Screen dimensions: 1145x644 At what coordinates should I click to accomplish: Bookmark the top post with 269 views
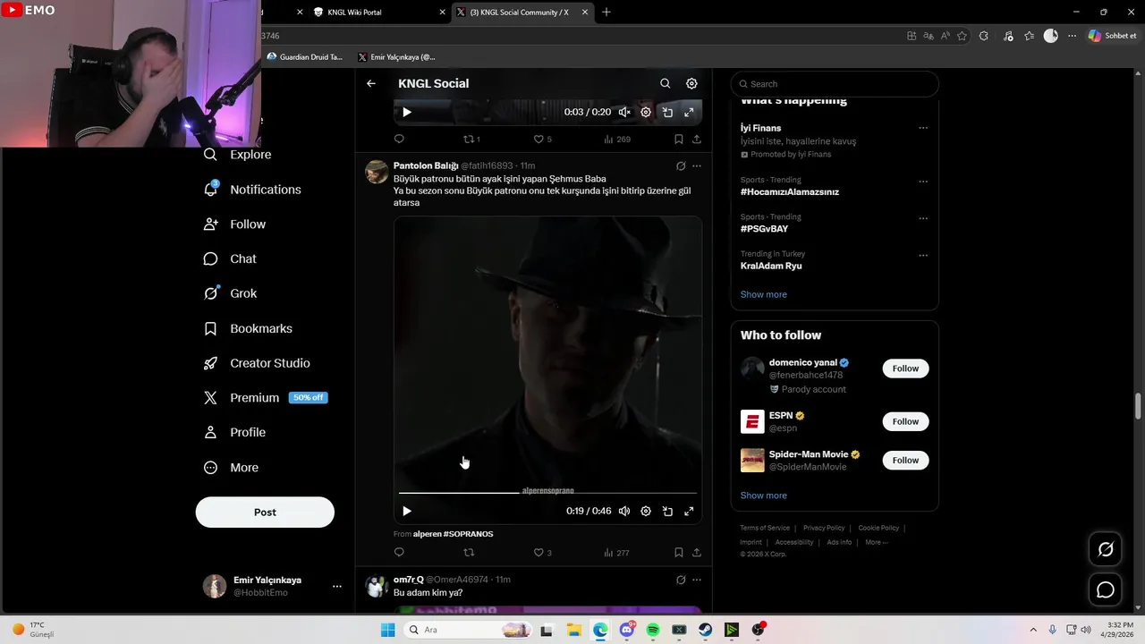click(x=679, y=140)
